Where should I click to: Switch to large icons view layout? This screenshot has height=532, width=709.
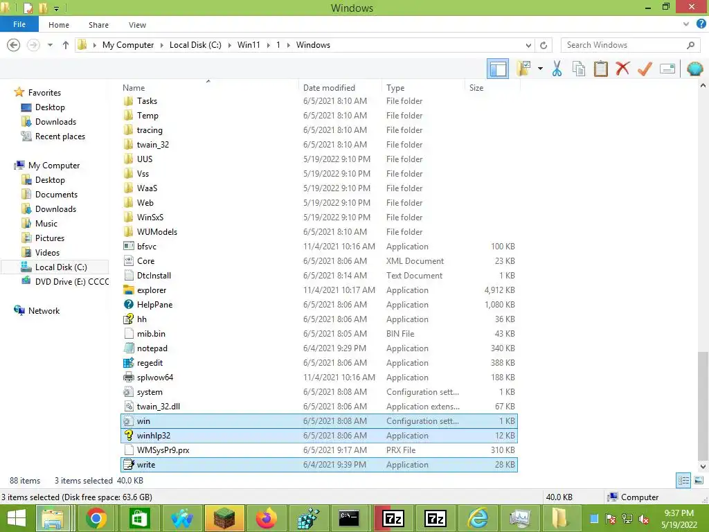699,481
